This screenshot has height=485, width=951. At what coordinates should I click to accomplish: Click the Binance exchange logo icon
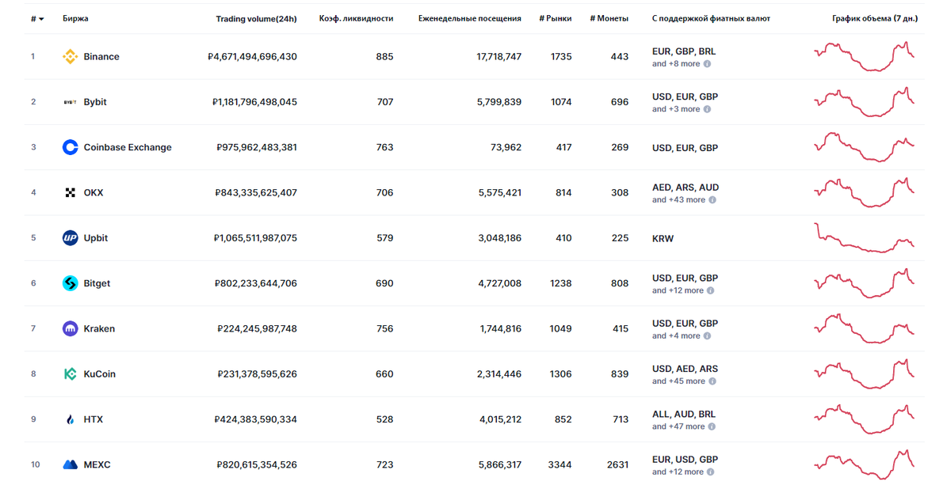(x=70, y=57)
